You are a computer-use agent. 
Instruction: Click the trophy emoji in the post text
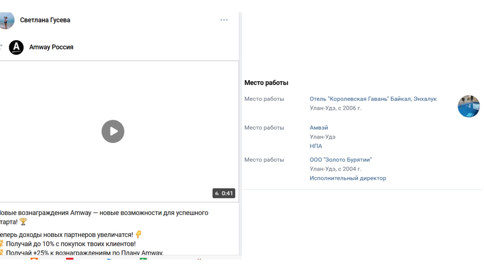point(23,222)
